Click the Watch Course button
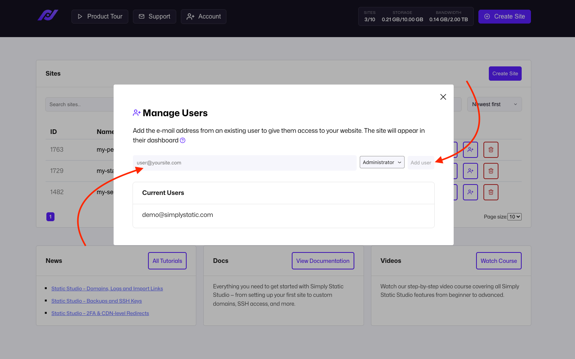 499,261
